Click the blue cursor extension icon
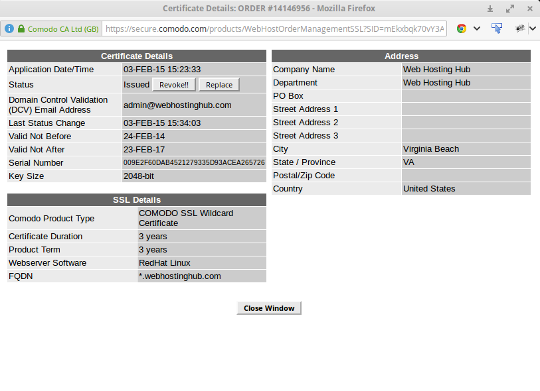Viewport: 540px width, 391px height. coord(497,28)
